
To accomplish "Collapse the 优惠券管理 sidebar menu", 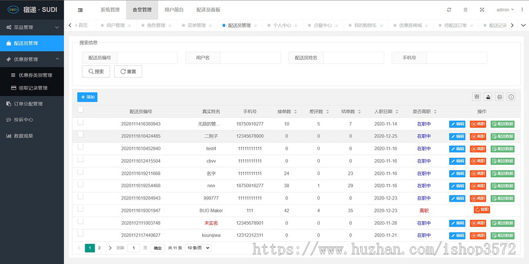I will (x=32, y=59).
